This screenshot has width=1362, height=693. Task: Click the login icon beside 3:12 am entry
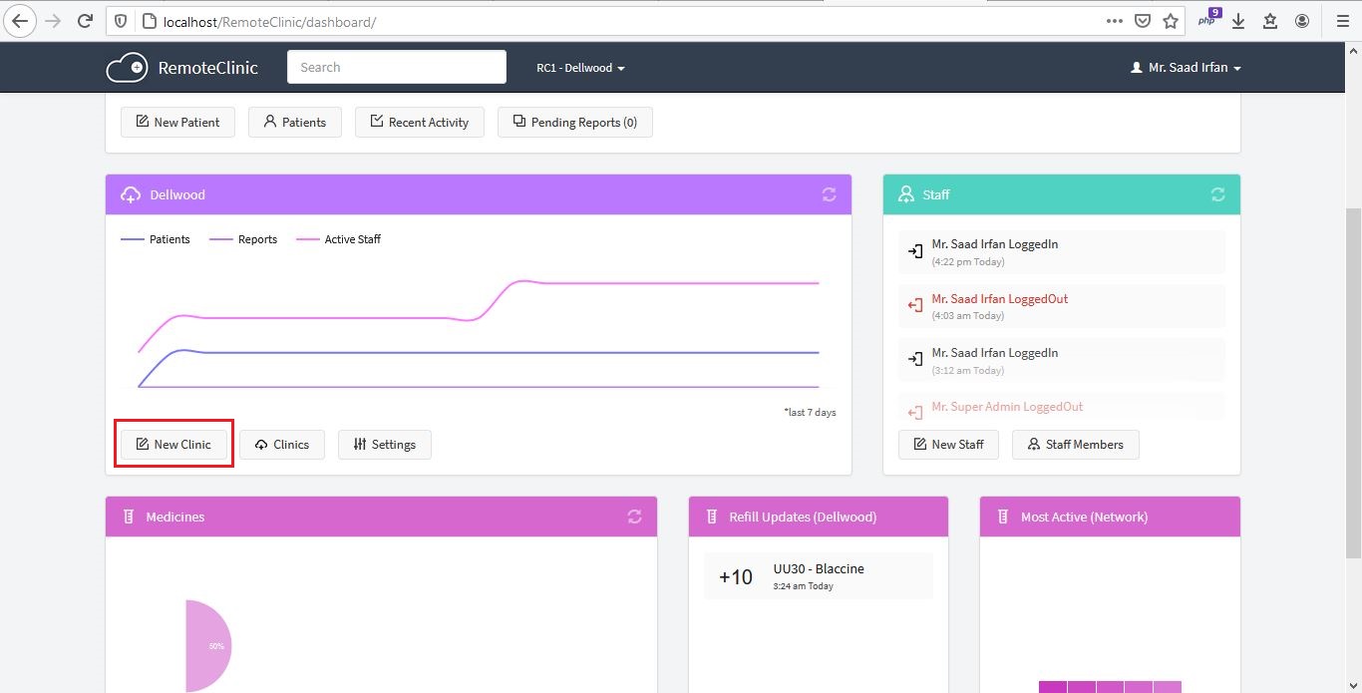915,359
